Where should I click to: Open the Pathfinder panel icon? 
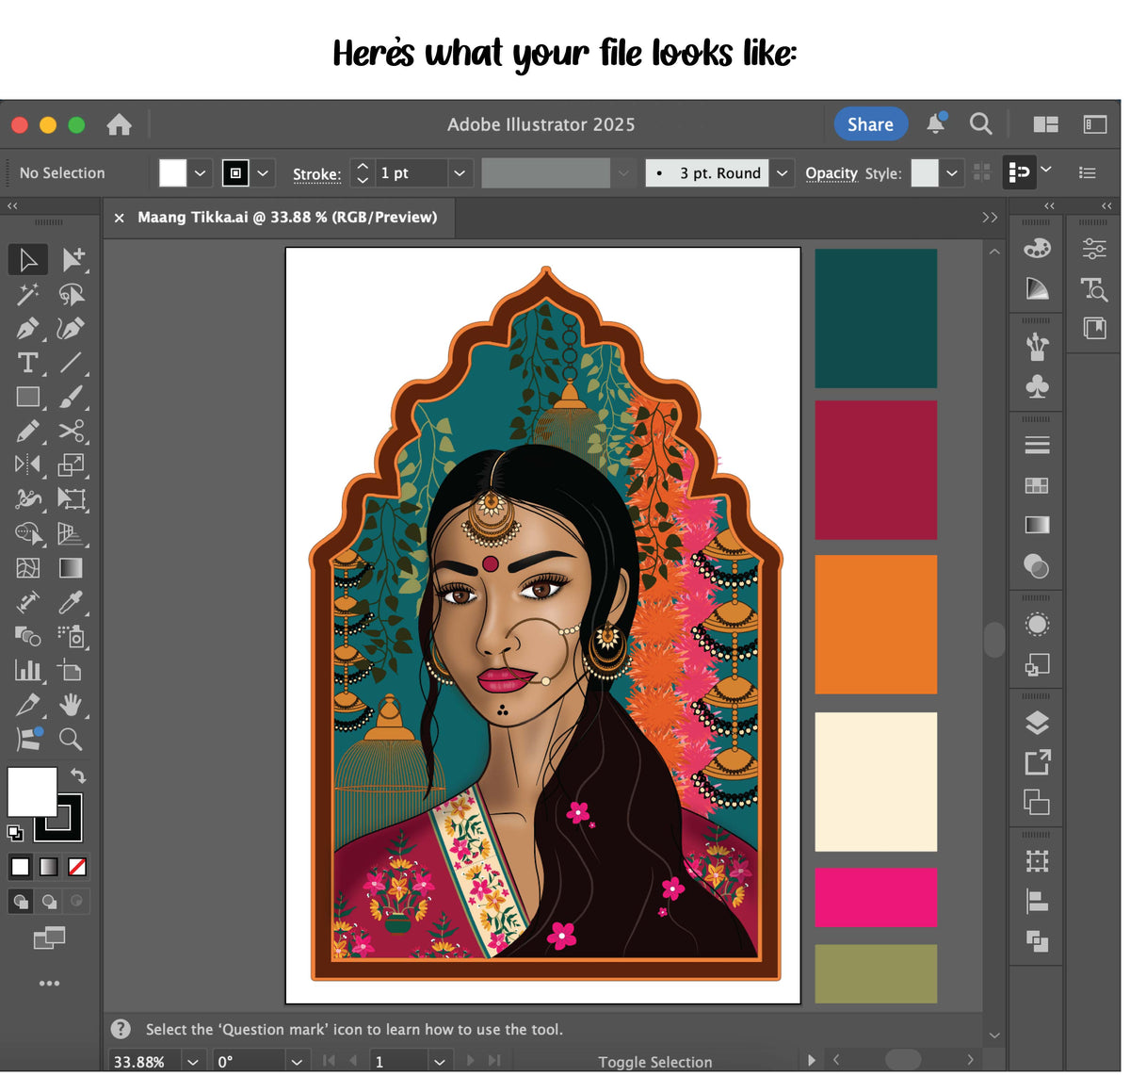[x=1037, y=940]
